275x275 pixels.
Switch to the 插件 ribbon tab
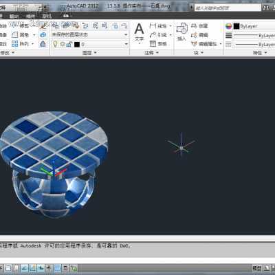point(30,16)
